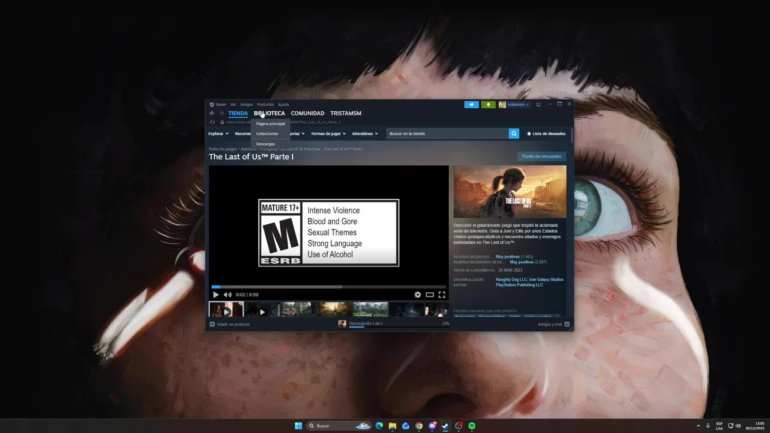Image resolution: width=770 pixels, height=433 pixels.
Task: Go back with the Steam back arrow
Action: click(212, 113)
